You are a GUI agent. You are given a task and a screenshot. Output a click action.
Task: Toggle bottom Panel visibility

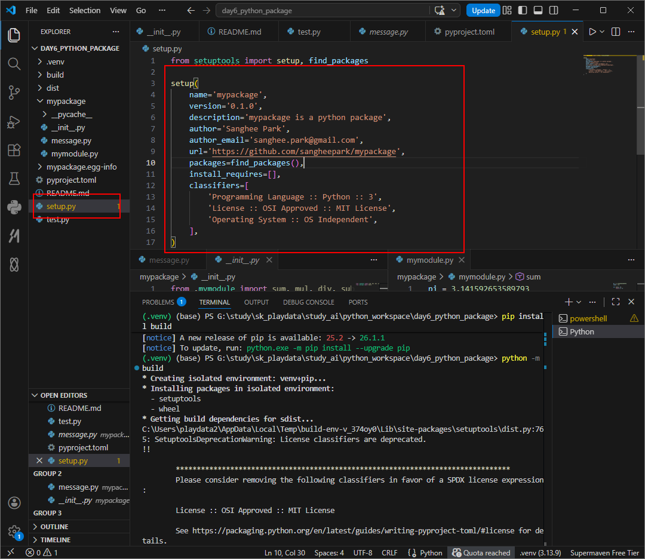tap(538, 10)
